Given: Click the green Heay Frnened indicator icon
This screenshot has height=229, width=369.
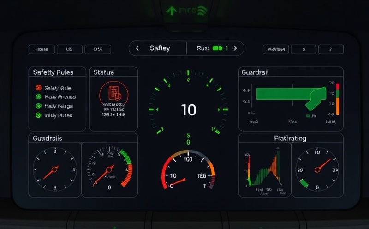Looking at the screenshot, I should pyautogui.click(x=39, y=97).
